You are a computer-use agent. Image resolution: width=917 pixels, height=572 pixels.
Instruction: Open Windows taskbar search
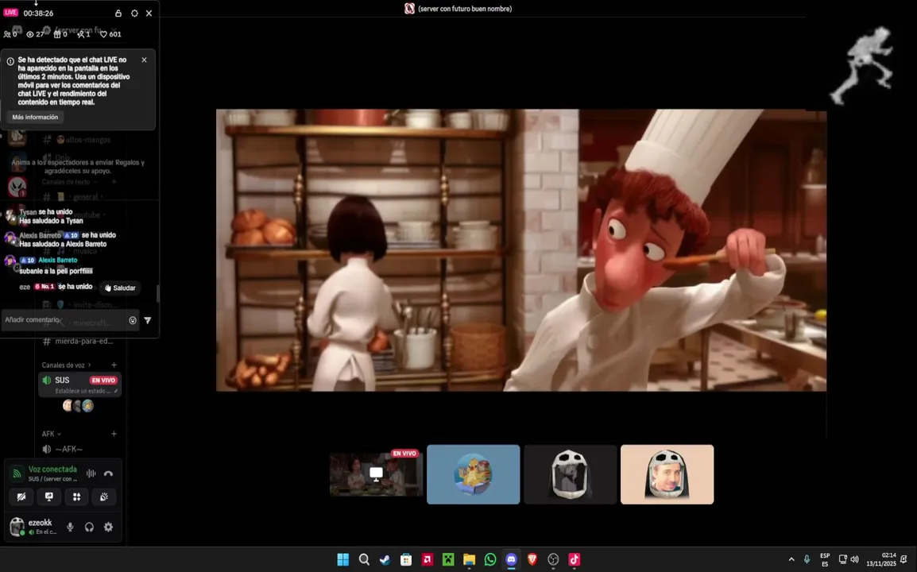pyautogui.click(x=365, y=560)
